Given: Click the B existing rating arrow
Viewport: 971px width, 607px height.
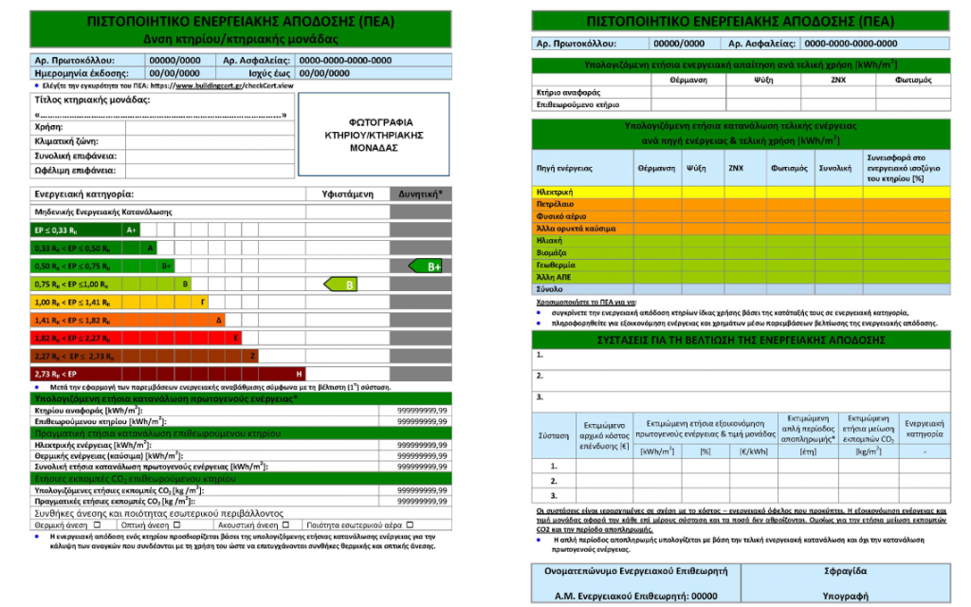Looking at the screenshot, I should [x=343, y=284].
